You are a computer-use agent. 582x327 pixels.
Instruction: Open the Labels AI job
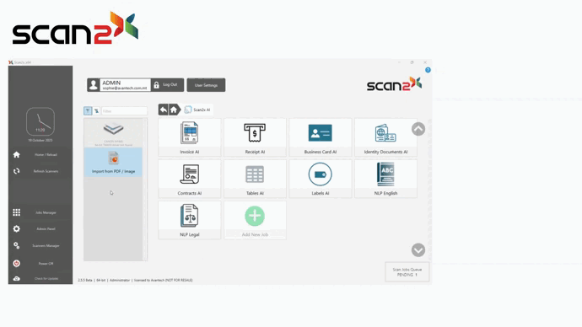point(320,179)
